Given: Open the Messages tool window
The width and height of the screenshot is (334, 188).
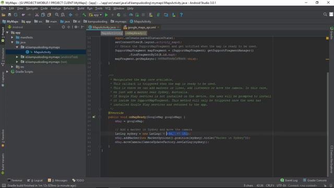Looking at the screenshot, I should tap(57, 180).
